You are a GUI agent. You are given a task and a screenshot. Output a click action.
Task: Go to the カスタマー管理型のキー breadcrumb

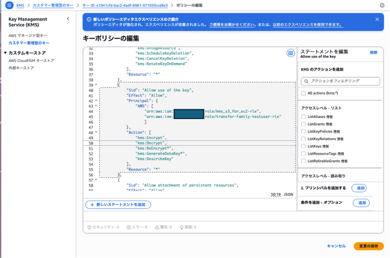[x=53, y=5]
